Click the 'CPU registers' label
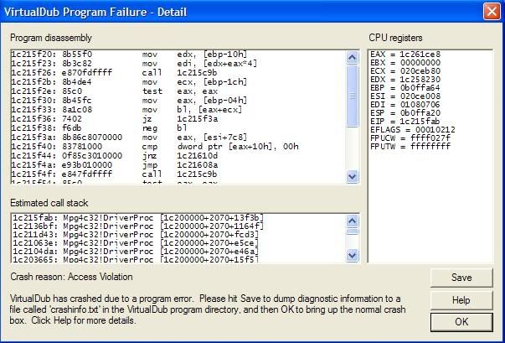This screenshot has height=343, width=505. pyautogui.click(x=395, y=38)
